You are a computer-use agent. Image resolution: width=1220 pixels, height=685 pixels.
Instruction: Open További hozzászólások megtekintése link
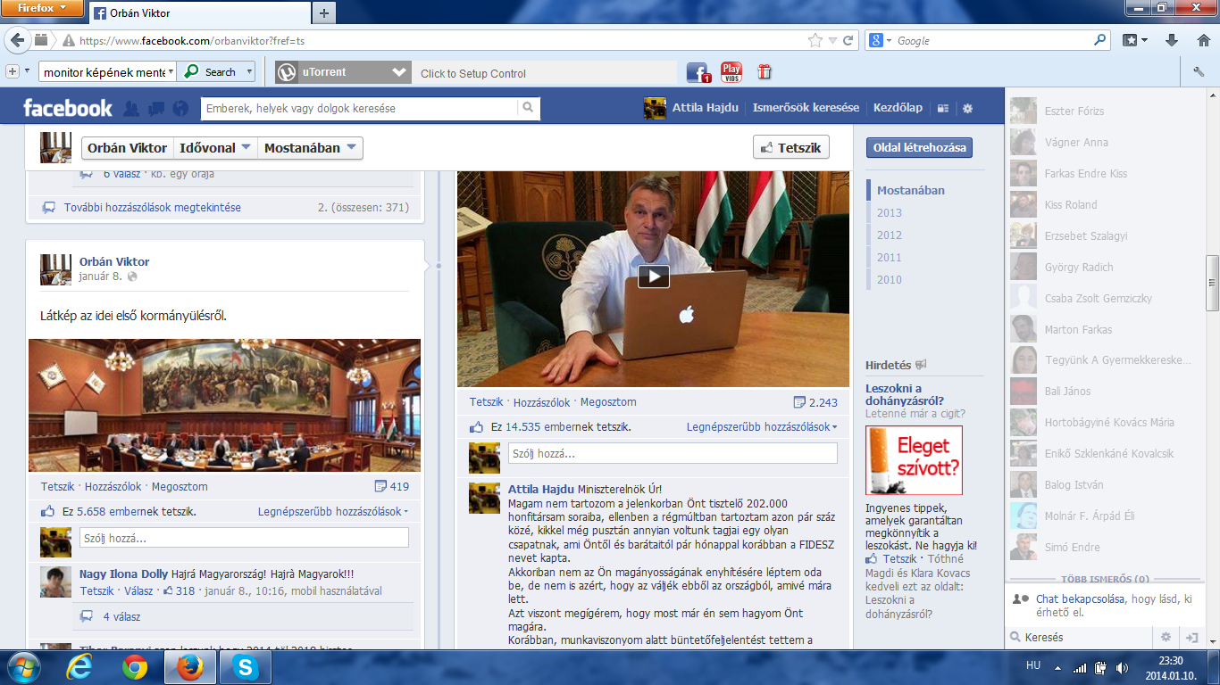(152, 208)
